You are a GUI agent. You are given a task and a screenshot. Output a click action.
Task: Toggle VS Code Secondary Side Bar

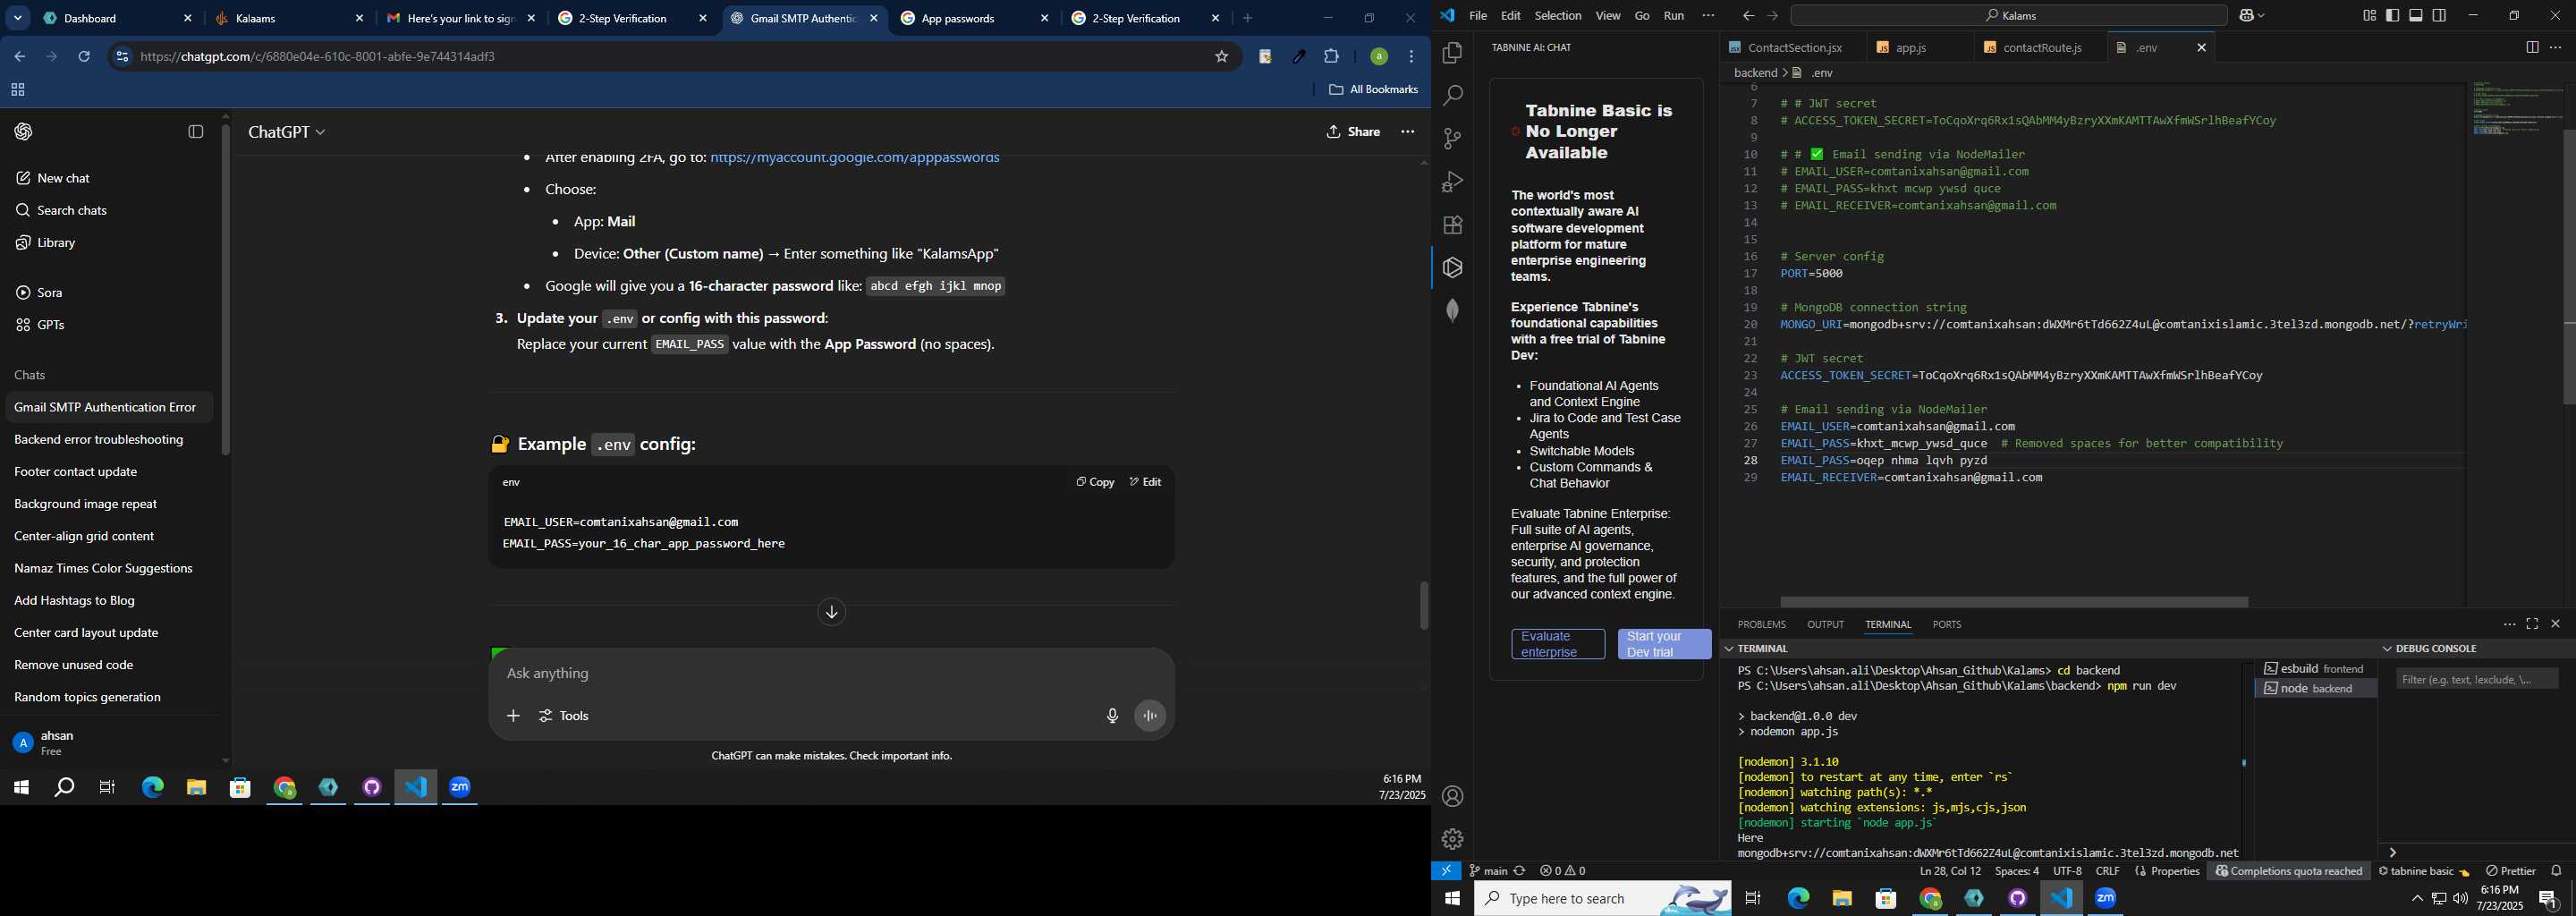(2440, 16)
